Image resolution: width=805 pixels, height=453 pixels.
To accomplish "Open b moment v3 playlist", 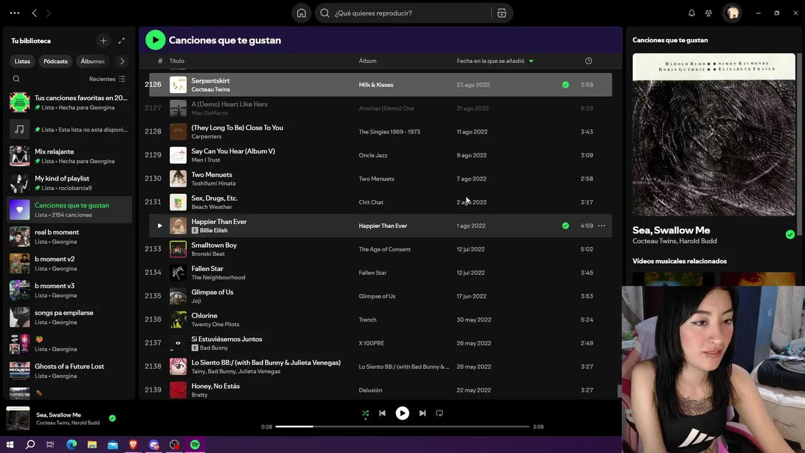I will (69, 290).
